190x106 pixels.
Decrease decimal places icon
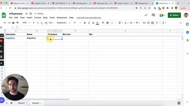[x=42, y=23]
